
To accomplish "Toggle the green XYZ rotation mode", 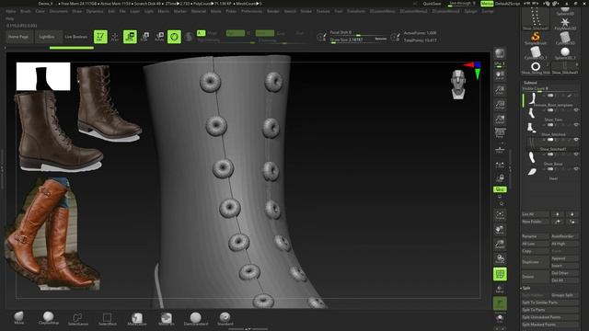I will point(500,189).
